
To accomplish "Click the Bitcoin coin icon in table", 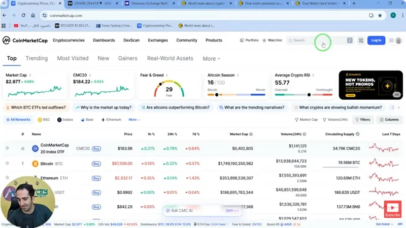I will [36, 164].
